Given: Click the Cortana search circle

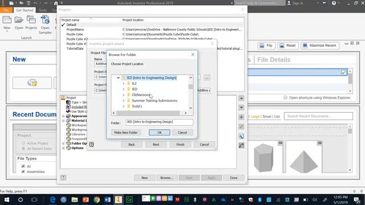Looking at the screenshot, I should 21,200.
